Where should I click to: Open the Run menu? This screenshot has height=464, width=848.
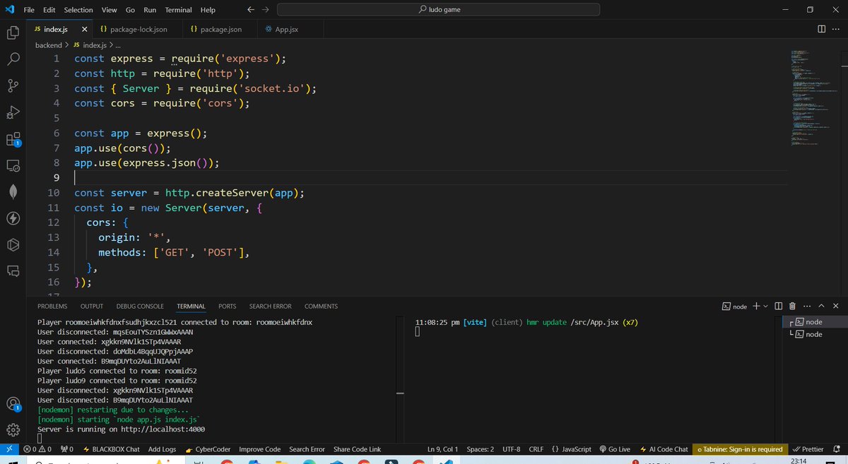pos(150,10)
